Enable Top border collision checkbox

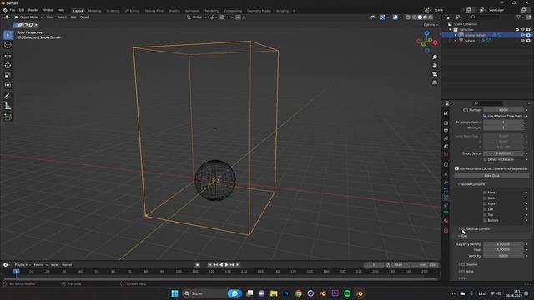coord(485,215)
